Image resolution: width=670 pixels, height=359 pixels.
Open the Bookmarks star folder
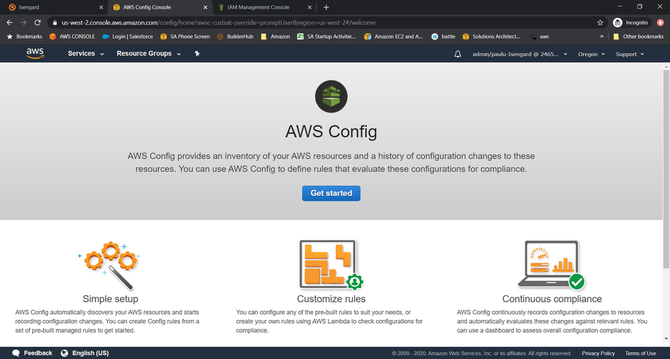click(x=25, y=36)
